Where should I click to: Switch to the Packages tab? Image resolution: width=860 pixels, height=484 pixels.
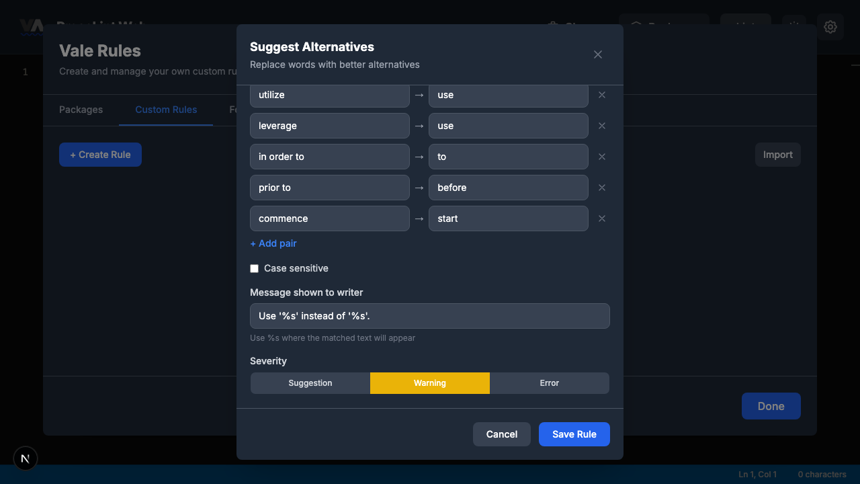click(81, 110)
